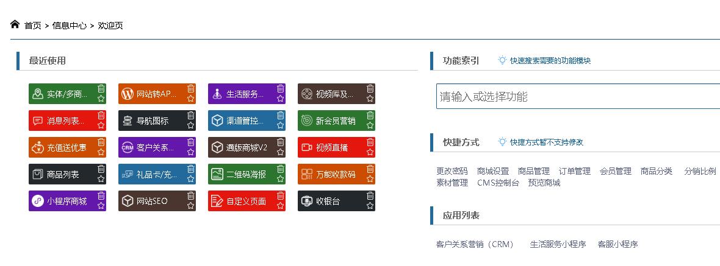This screenshot has width=720, height=266.
Task: Star the 实体/多商 tile
Action: (101, 99)
